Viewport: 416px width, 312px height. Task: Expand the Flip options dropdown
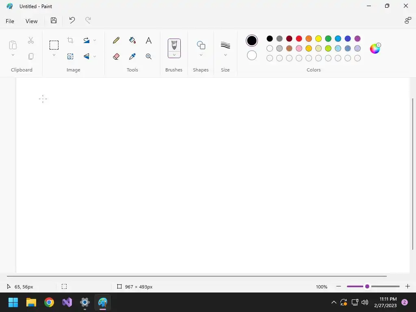pos(95,56)
